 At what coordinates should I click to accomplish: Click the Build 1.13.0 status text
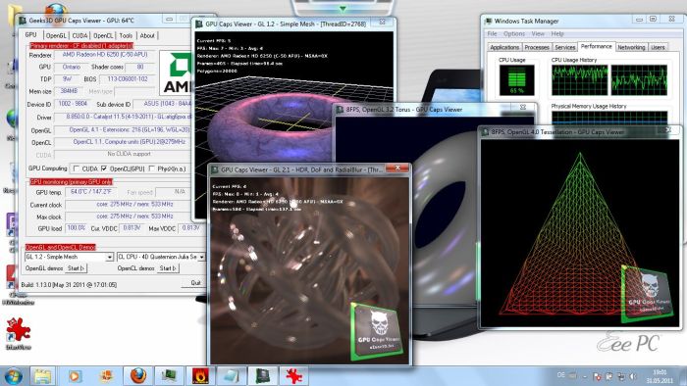(69, 284)
